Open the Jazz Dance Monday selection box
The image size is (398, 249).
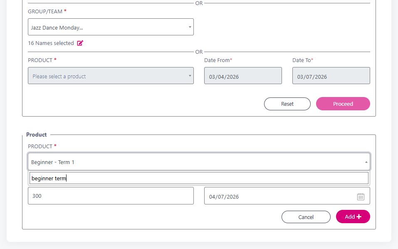[x=111, y=27]
